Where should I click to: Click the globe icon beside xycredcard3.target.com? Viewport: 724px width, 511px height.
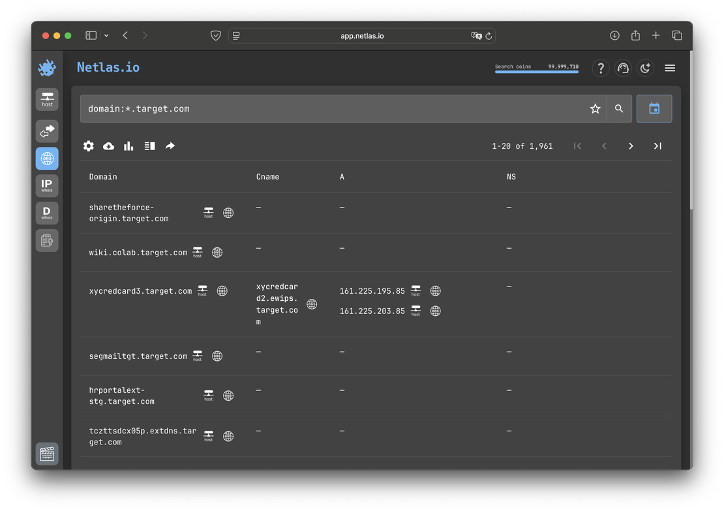[222, 290]
